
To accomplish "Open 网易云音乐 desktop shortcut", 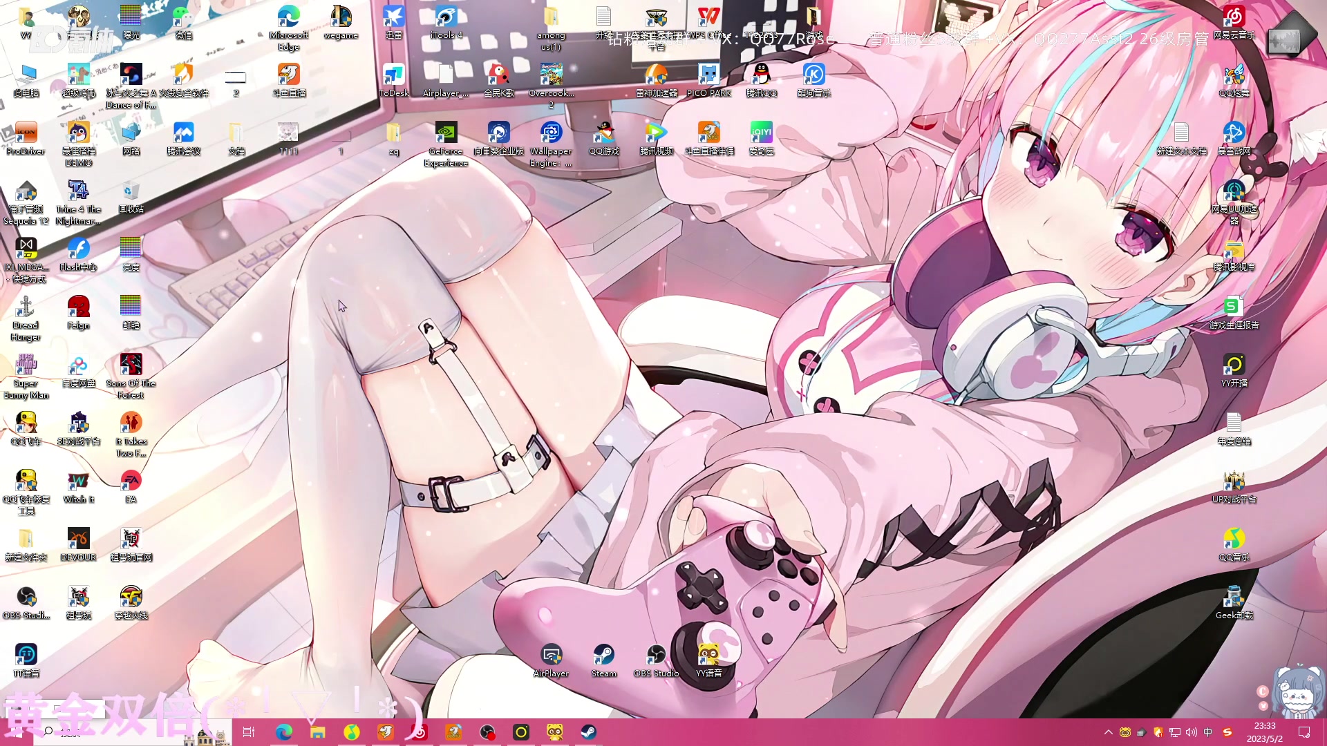I will tap(1234, 22).
